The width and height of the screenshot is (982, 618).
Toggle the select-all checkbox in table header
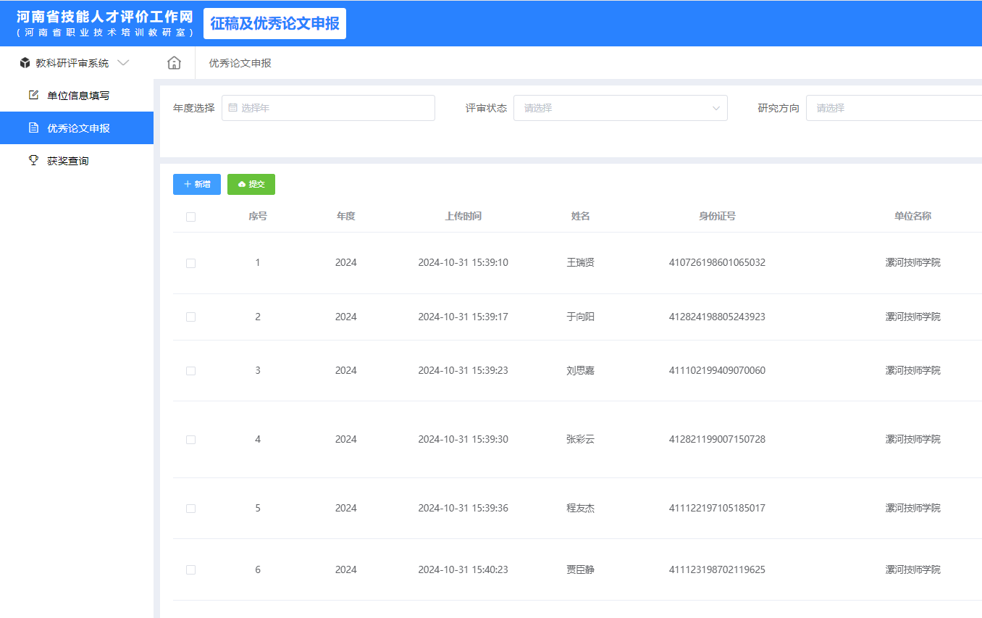(x=190, y=217)
